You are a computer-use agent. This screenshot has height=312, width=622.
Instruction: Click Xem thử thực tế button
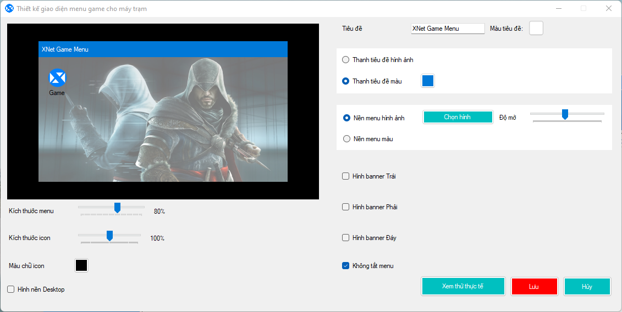[x=463, y=286]
